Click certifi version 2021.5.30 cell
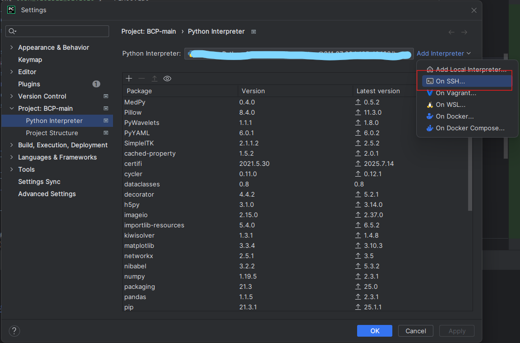520x343 pixels. point(254,164)
